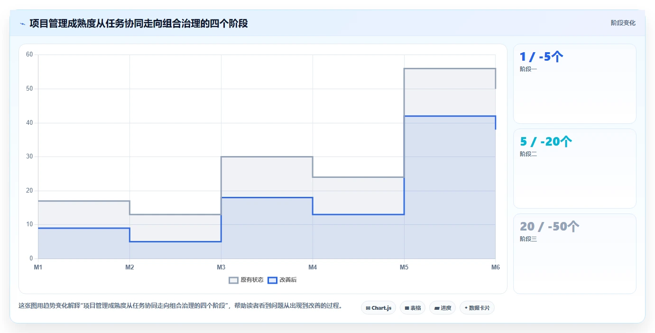
Task: Click the 50 y-axis value
Action: click(29, 89)
